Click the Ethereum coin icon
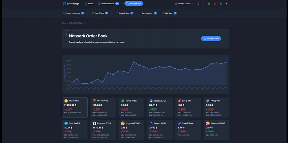Screen dimensions: 288x143 pos(94,123)
